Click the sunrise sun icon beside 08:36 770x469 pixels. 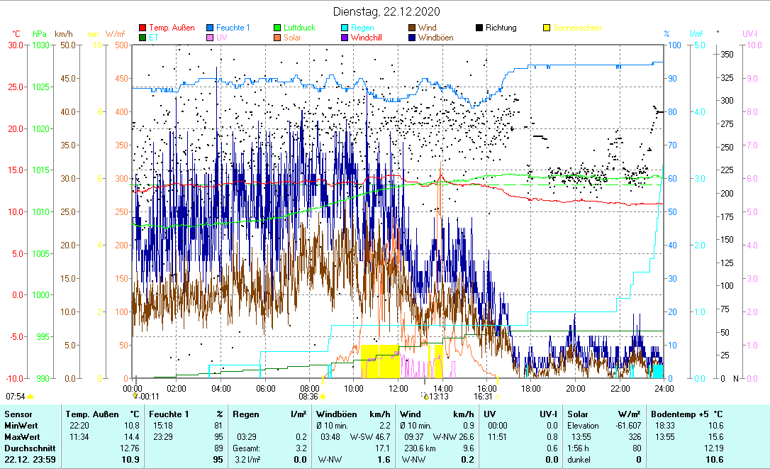tap(323, 397)
